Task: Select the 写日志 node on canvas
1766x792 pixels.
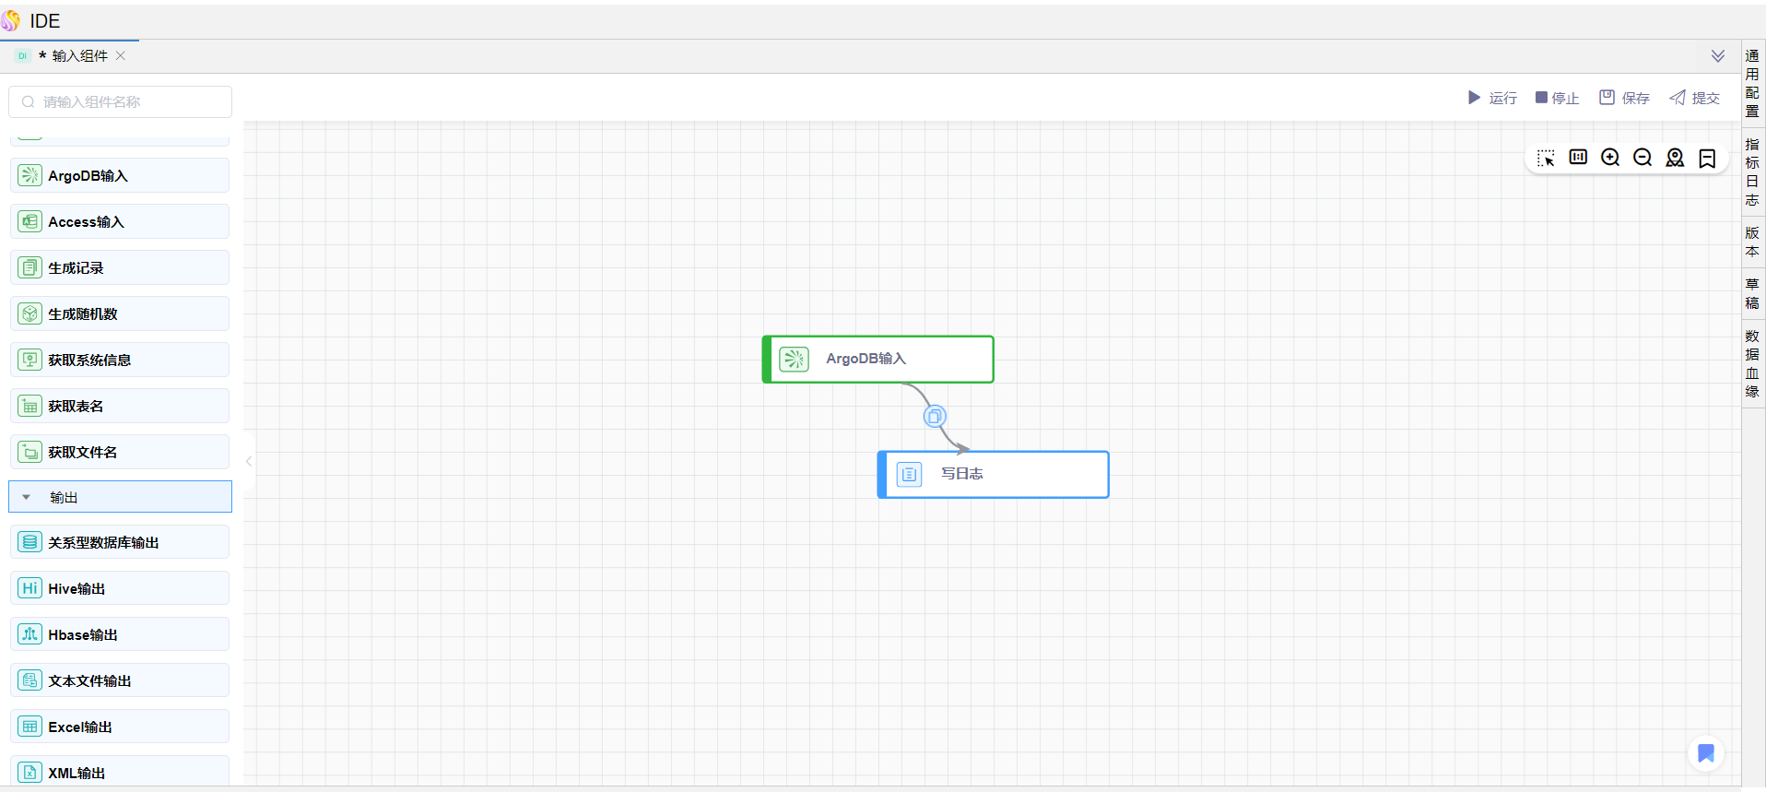Action: click(x=994, y=474)
